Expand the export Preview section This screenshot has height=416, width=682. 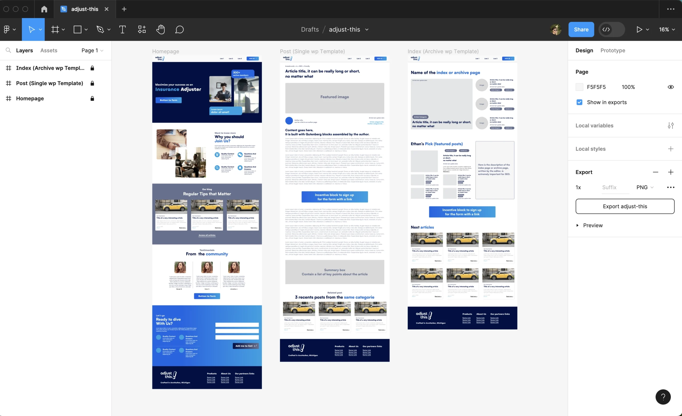tap(577, 225)
